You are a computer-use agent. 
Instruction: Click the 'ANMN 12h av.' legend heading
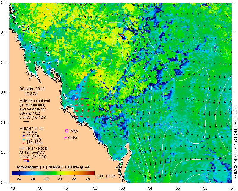(x=32, y=129)
